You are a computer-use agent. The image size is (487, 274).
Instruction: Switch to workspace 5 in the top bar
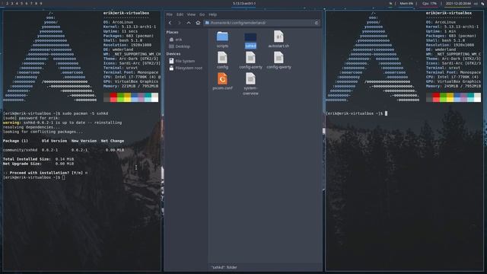click(x=22, y=3)
